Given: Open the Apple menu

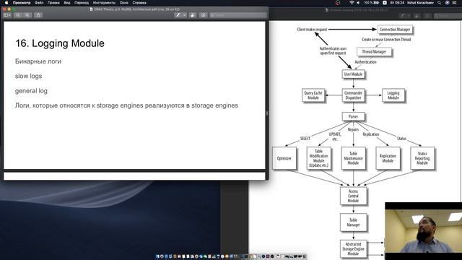Looking at the screenshot, I should pyautogui.click(x=6, y=3).
